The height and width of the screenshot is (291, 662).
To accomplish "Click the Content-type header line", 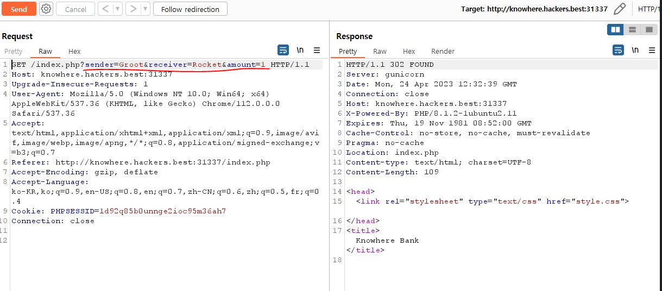I will (438, 162).
